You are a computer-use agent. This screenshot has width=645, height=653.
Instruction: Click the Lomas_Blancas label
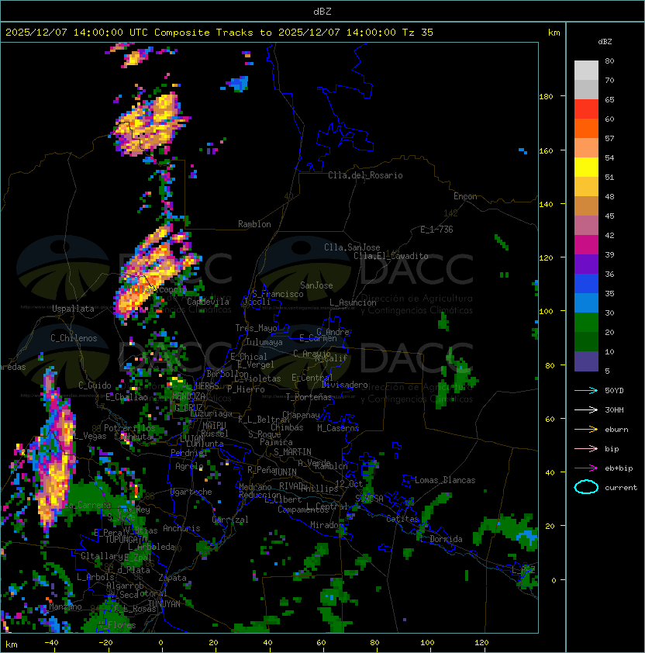(445, 480)
